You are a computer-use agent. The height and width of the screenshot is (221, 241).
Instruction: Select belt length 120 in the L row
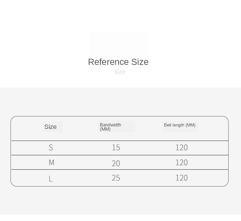tap(181, 178)
